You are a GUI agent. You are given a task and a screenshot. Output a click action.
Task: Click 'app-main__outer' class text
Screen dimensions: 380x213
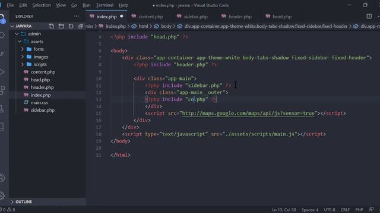click(x=201, y=92)
